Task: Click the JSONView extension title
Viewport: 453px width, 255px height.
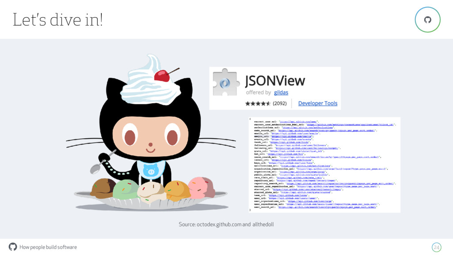Action: (275, 81)
